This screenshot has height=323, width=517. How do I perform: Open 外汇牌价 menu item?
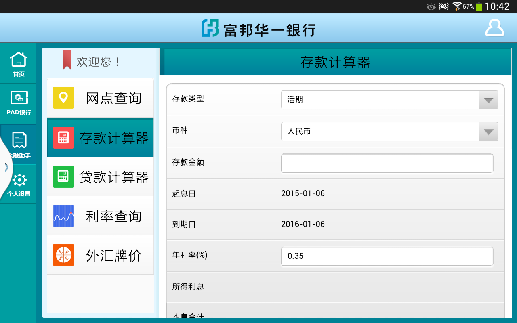[x=101, y=255]
